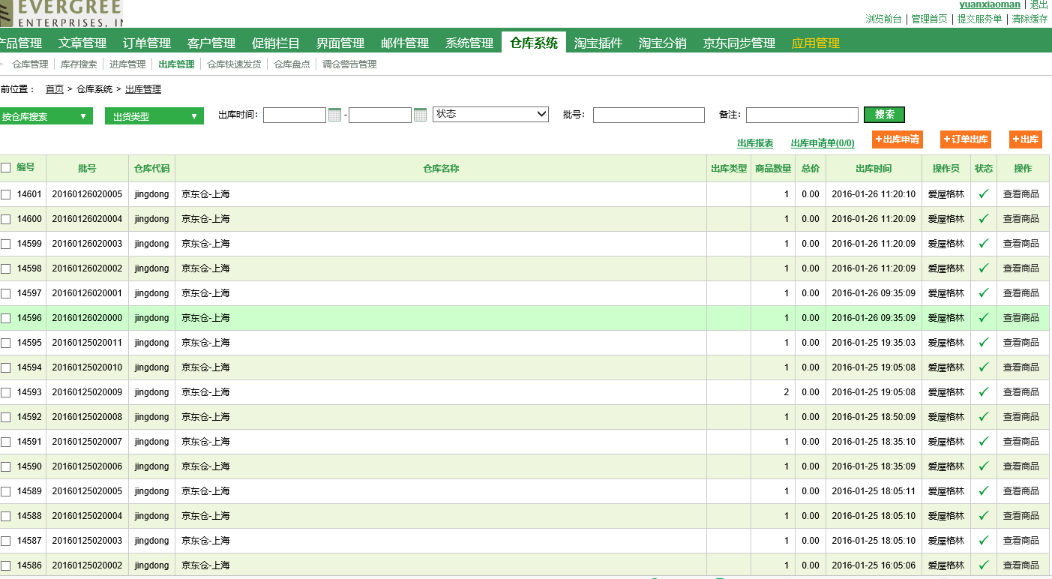Screen dimensions: 1052x579
Task: Click the +出库申请 button
Action: click(897, 139)
